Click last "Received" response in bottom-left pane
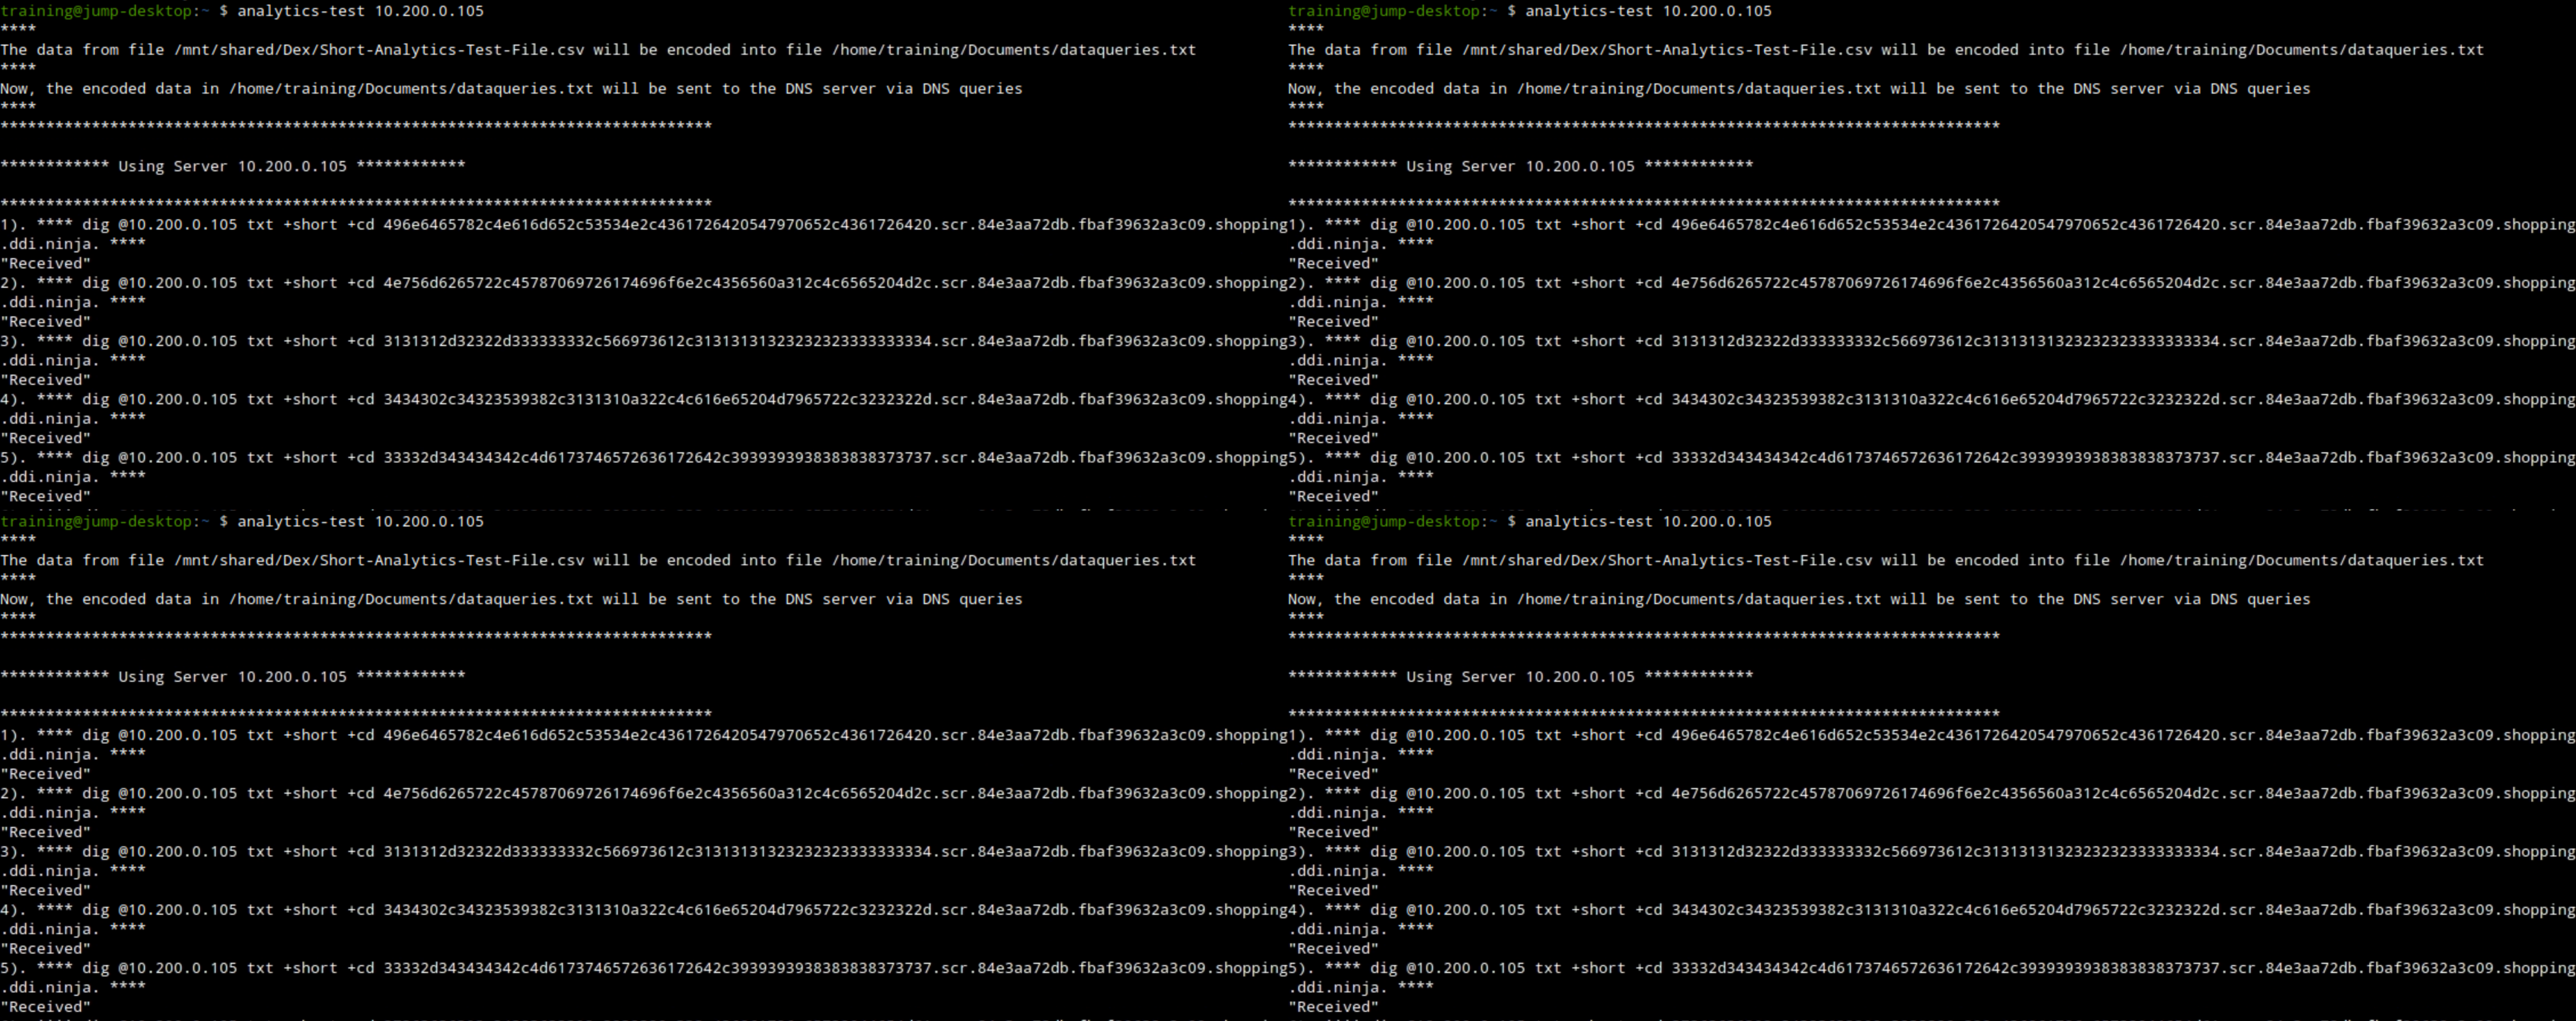 (45, 1007)
